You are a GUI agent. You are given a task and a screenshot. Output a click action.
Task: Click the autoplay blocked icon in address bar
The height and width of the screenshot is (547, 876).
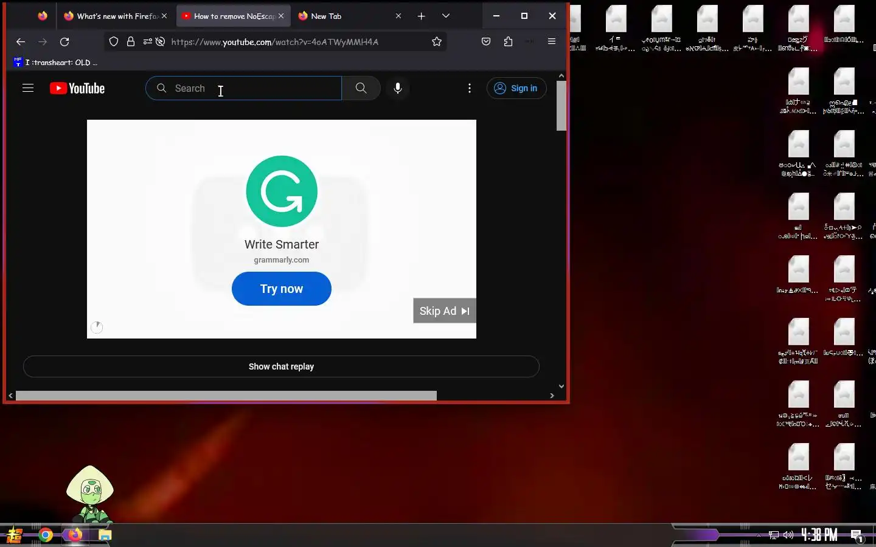[x=161, y=41]
